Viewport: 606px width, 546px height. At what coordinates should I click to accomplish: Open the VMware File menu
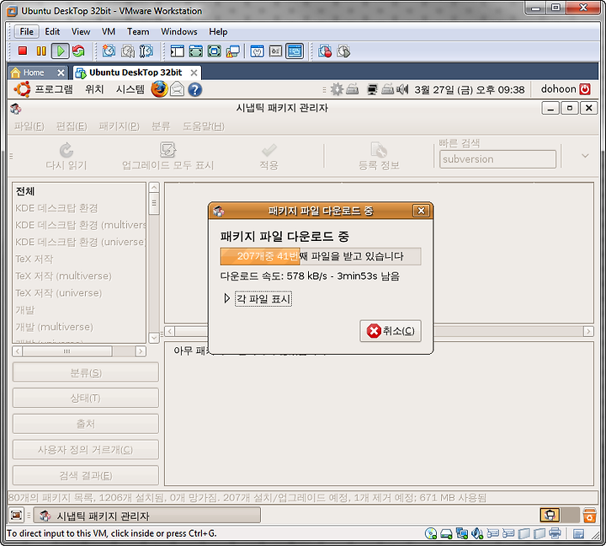point(27,31)
